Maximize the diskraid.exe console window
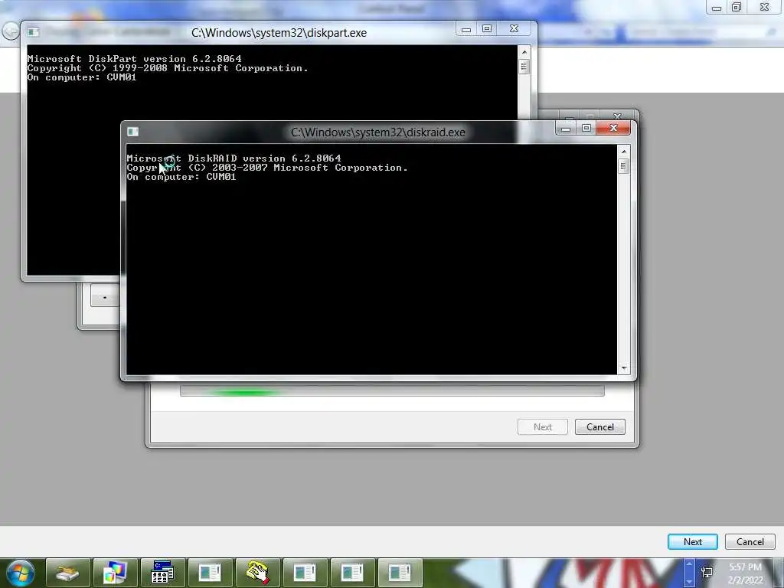 pos(586,129)
